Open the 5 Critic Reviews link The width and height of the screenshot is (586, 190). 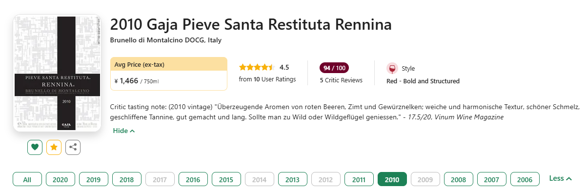pyautogui.click(x=341, y=80)
